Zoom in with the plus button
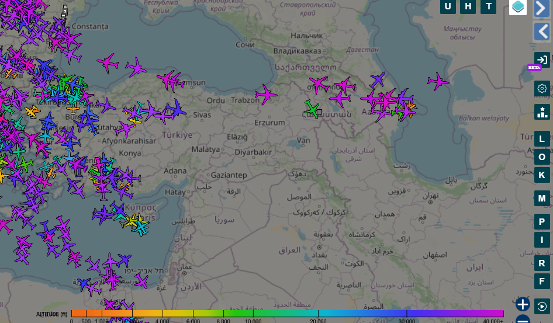553x323 pixels. click(x=523, y=304)
